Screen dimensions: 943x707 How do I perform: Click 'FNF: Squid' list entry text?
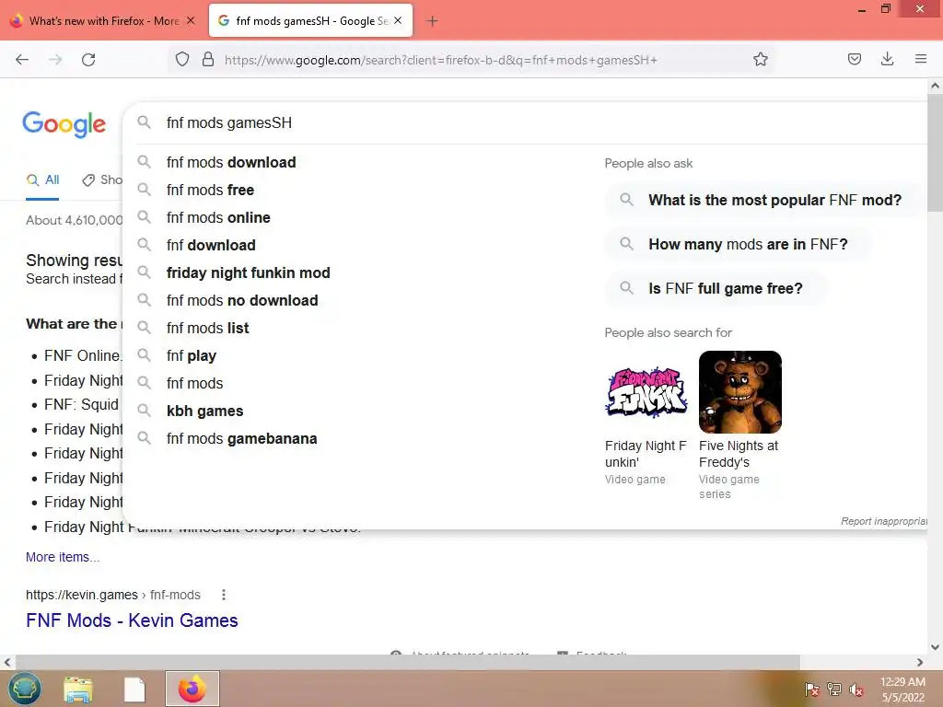81,405
